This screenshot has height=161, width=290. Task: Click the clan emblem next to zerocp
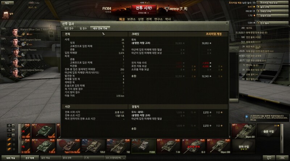tap(167, 9)
